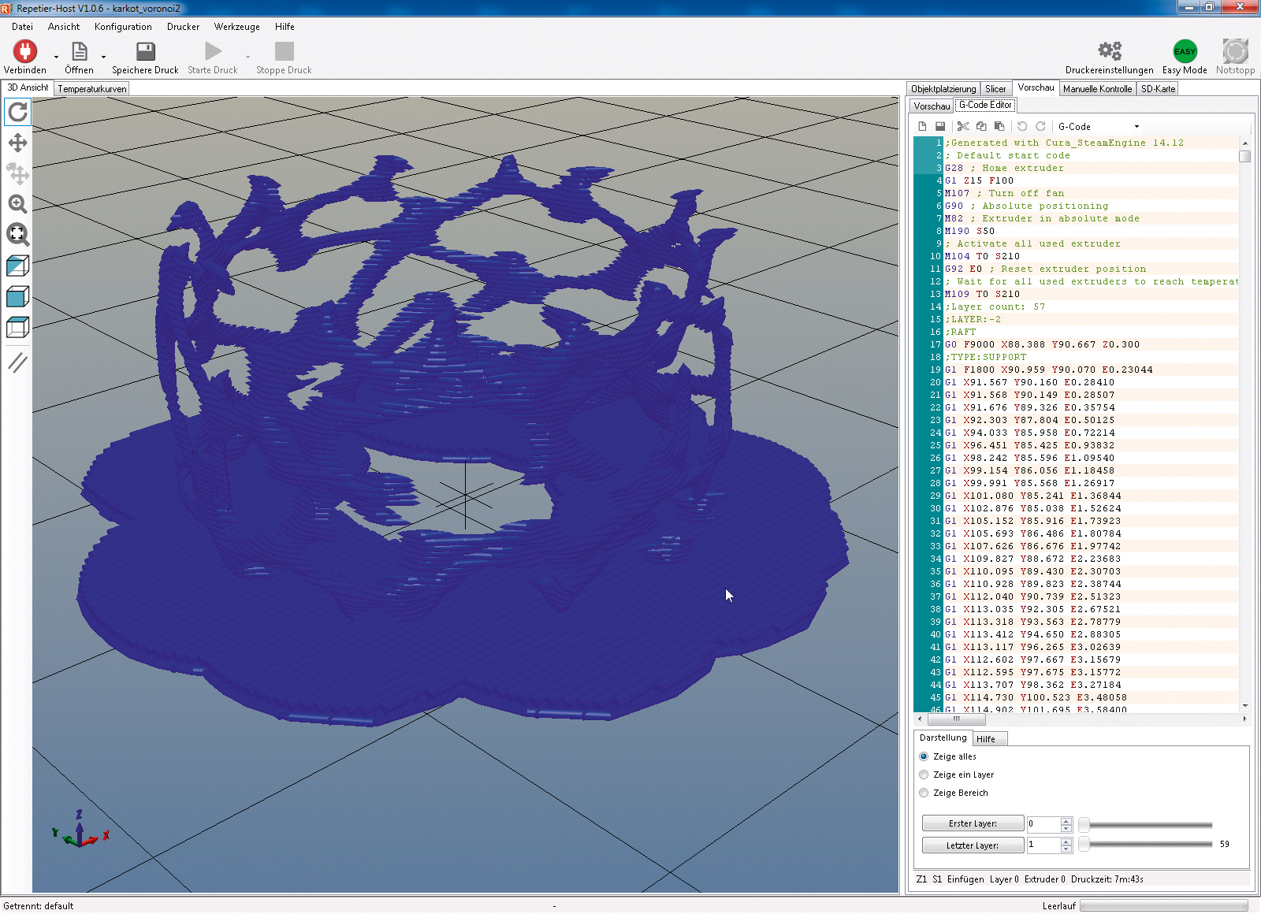This screenshot has width=1261, height=914.
Task: Select the 'Zeige alles' radio button
Action: click(924, 756)
